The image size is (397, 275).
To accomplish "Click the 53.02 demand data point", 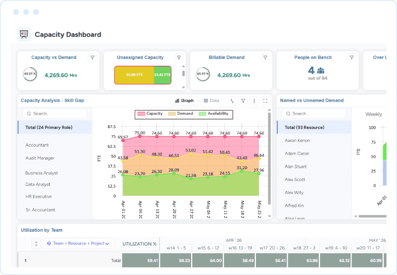I will tap(191, 153).
